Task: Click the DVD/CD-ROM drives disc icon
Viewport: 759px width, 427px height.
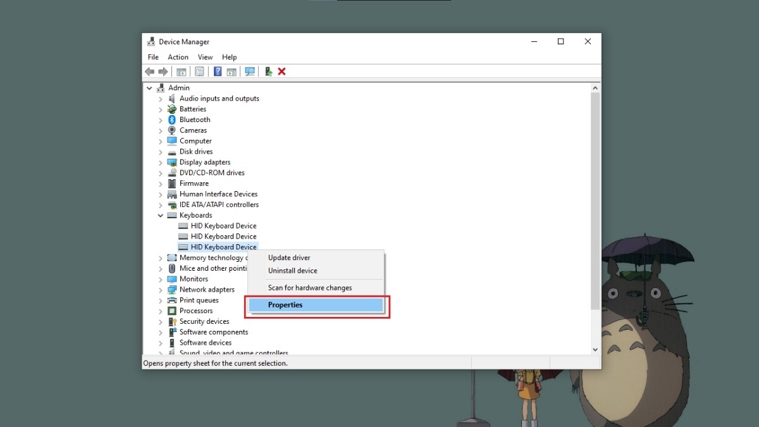Action: 171,173
